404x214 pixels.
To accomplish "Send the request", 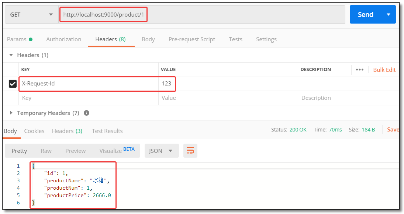I will [365, 15].
